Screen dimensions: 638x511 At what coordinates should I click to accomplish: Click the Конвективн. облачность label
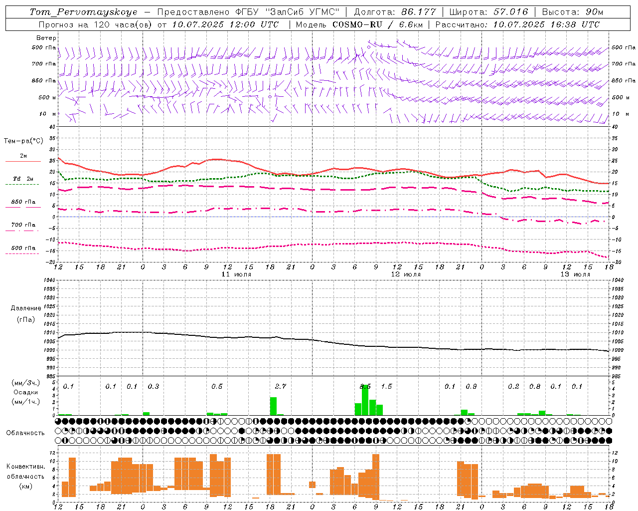(25, 471)
